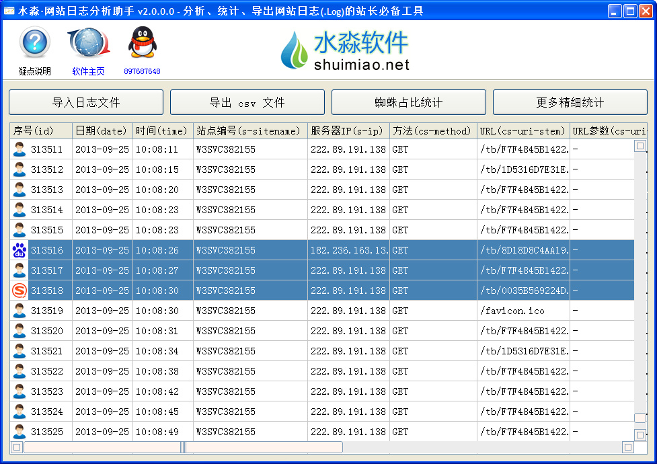Sort by 序号(id) column header
Image resolution: width=657 pixels, height=464 pixels.
coord(41,130)
